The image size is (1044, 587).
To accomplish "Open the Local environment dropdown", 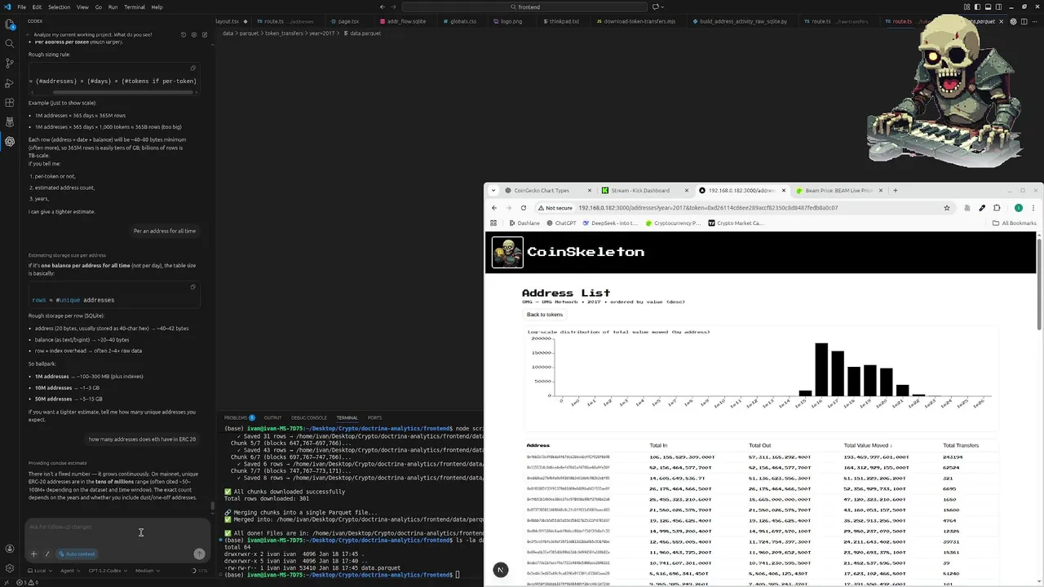I will (38, 571).
